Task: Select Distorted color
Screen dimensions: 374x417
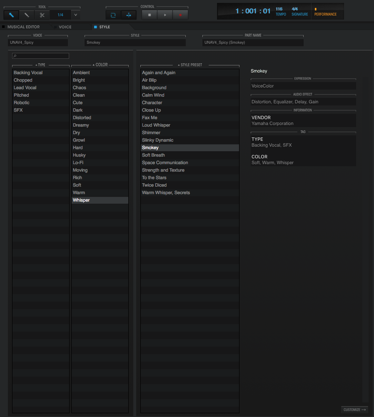Action: [100, 117]
